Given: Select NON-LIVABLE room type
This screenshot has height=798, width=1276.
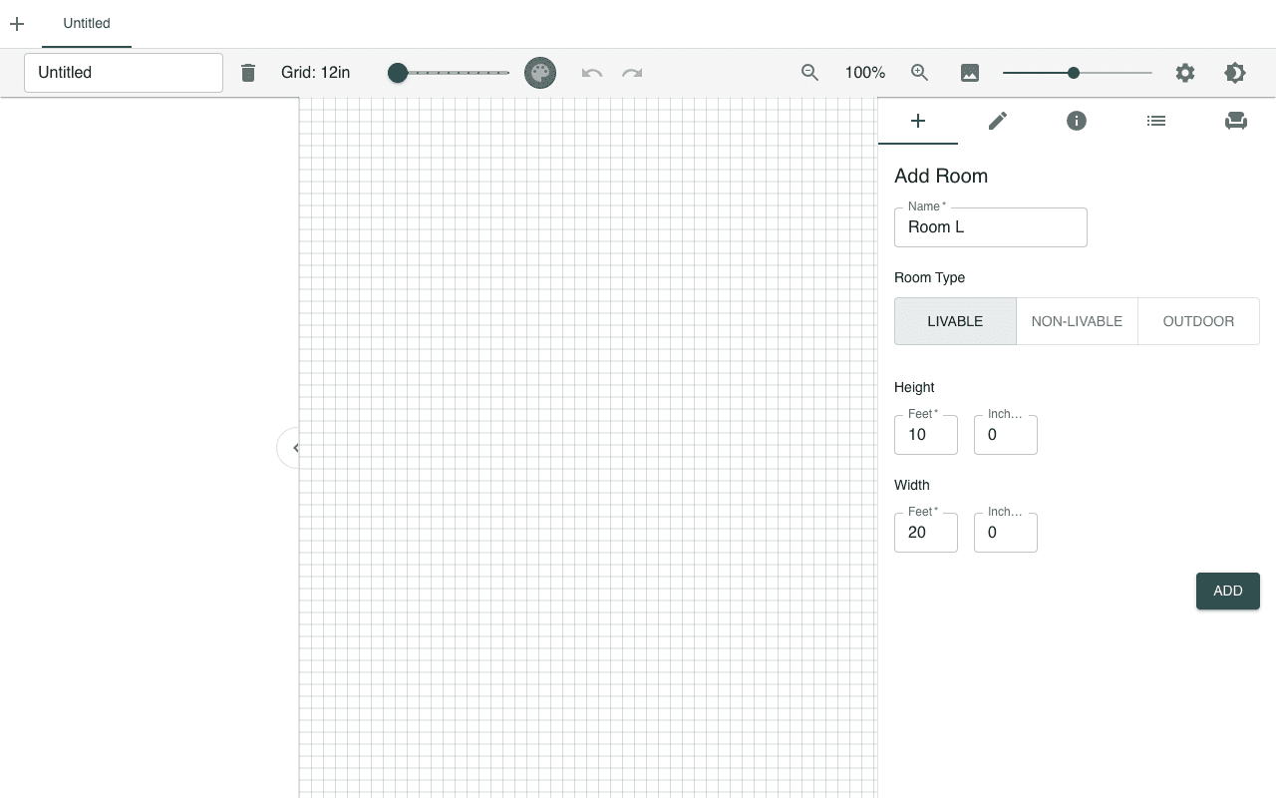Looking at the screenshot, I should tap(1077, 321).
